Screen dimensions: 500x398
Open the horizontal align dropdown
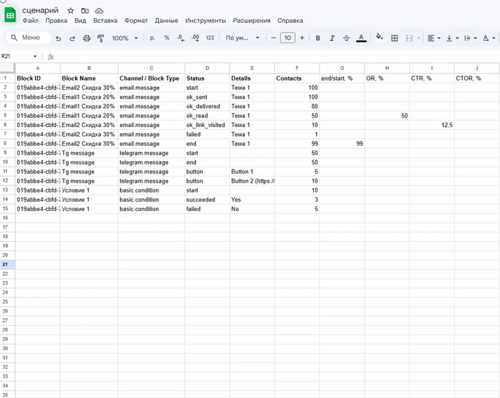point(433,38)
